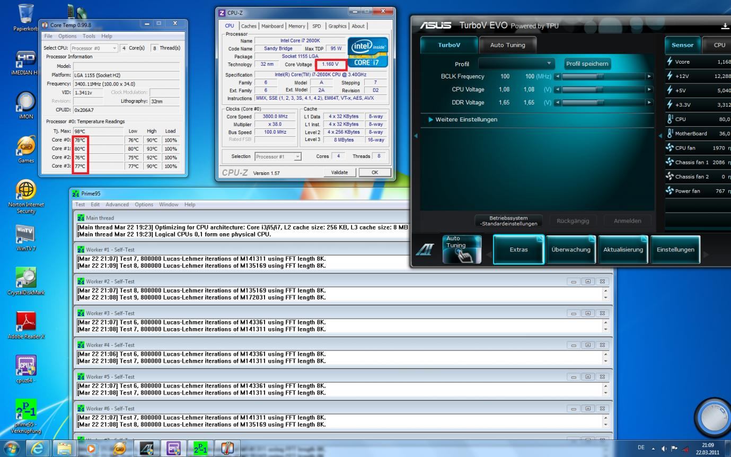Click the download arrow icon in TurboV EVO title bar

(725, 25)
